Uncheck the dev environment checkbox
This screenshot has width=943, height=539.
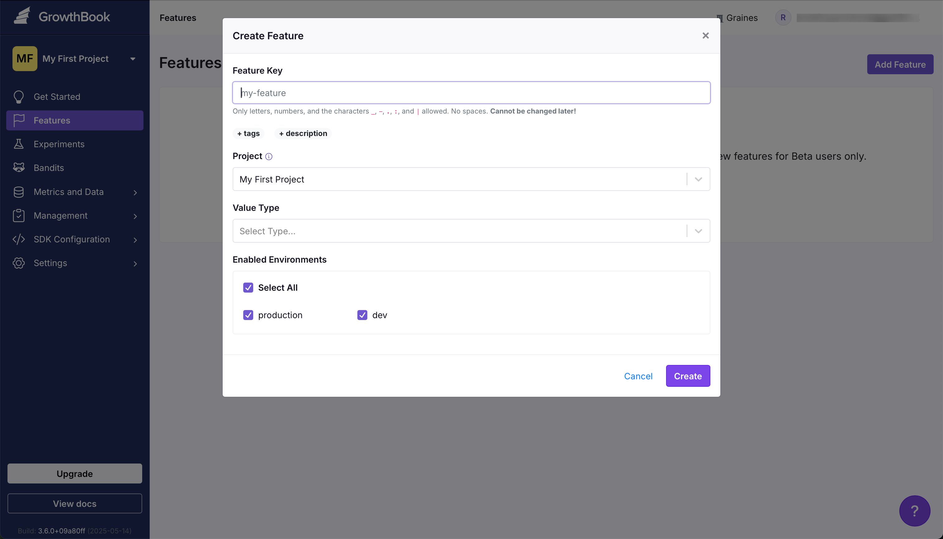point(362,315)
